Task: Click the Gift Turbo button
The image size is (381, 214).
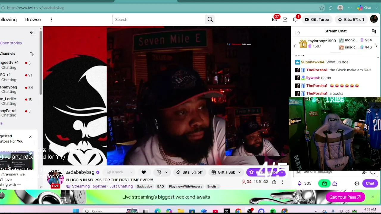Action: coord(317,20)
